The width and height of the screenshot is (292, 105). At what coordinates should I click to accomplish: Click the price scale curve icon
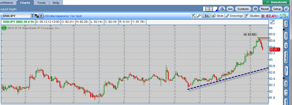tap(272, 22)
